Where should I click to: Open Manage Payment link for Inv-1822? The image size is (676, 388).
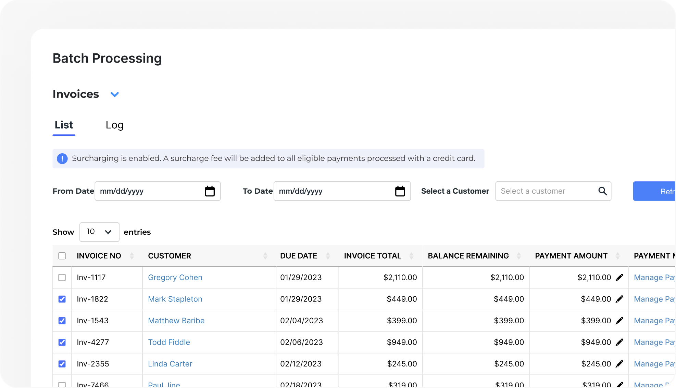(x=654, y=299)
